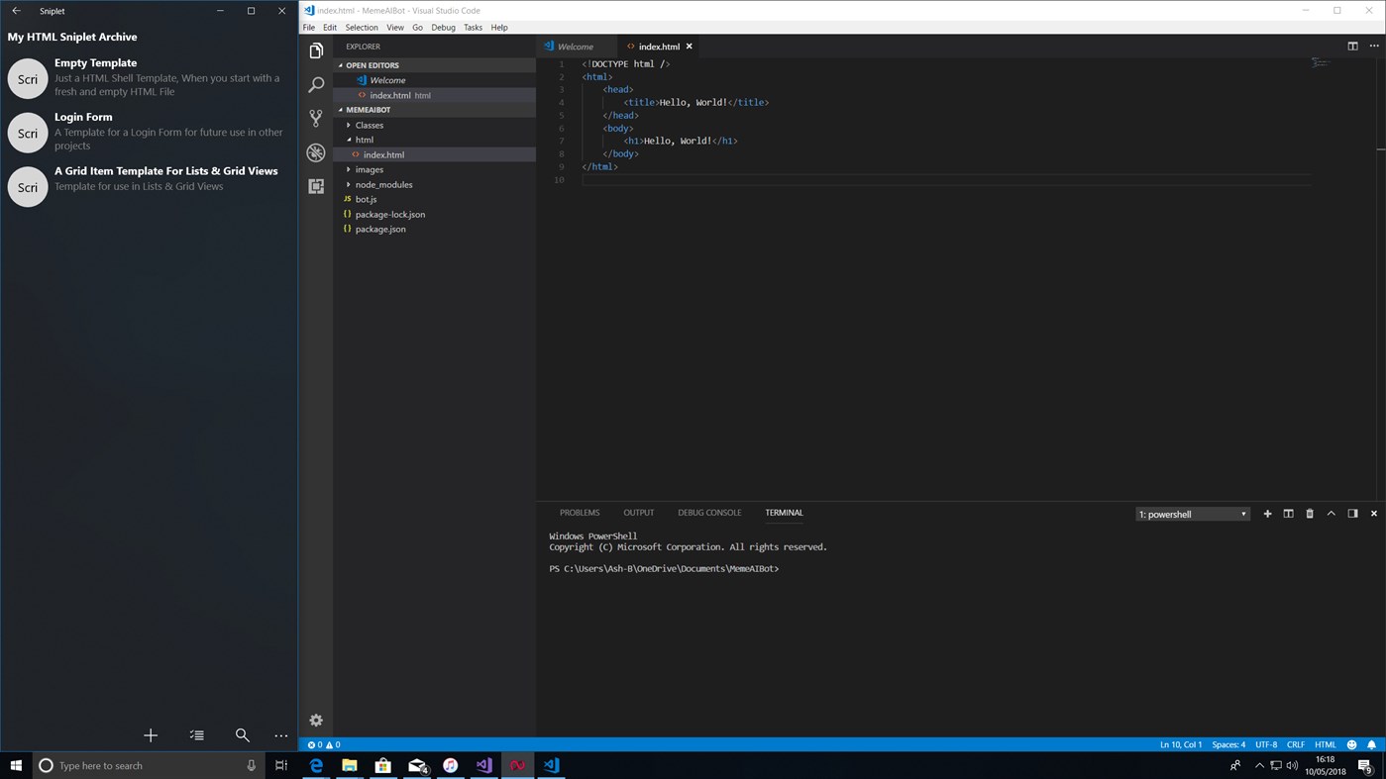Open the Edit menu
1386x779 pixels.
pos(330,28)
